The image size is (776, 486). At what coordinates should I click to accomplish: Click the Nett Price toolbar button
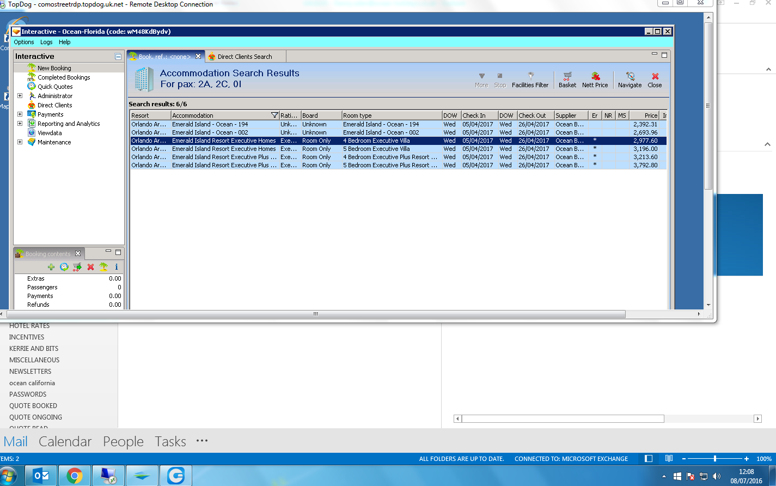tap(595, 80)
